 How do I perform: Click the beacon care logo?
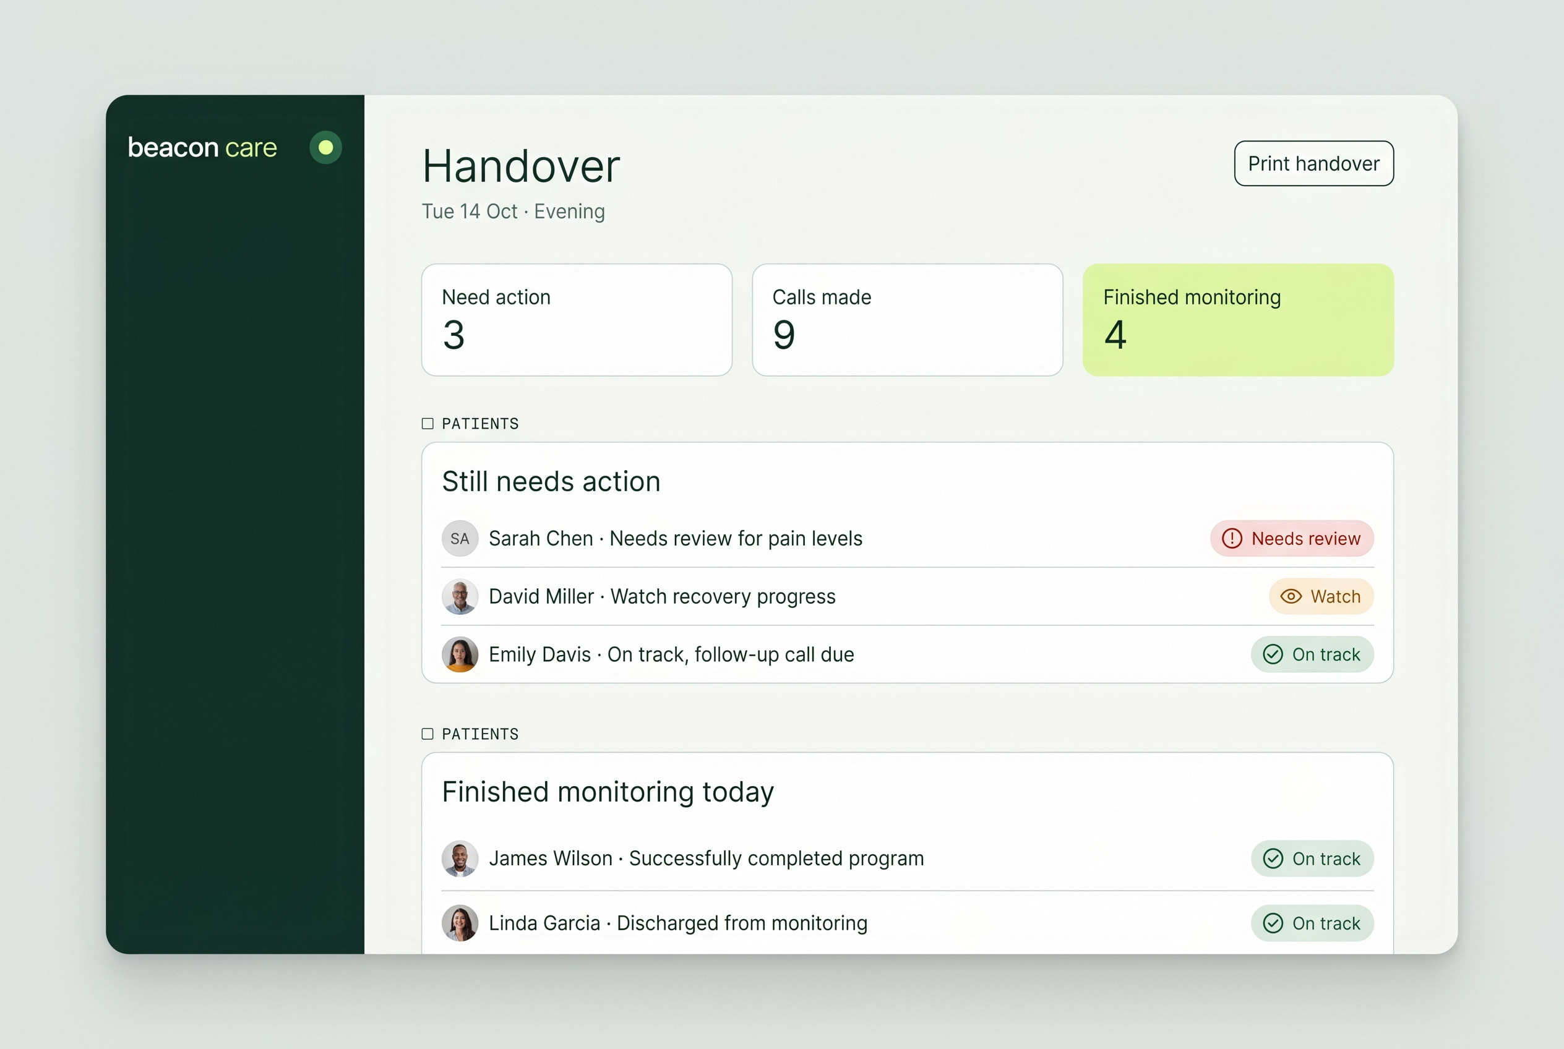[202, 147]
